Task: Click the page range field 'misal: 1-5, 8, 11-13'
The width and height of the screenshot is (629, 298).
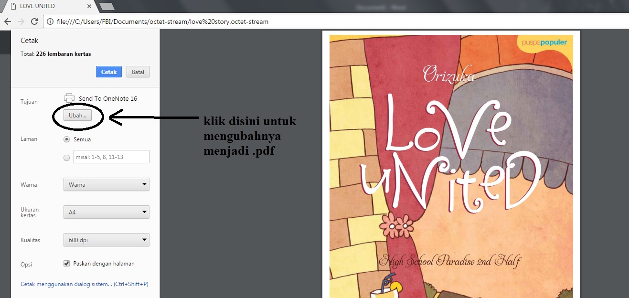Action: [x=111, y=157]
